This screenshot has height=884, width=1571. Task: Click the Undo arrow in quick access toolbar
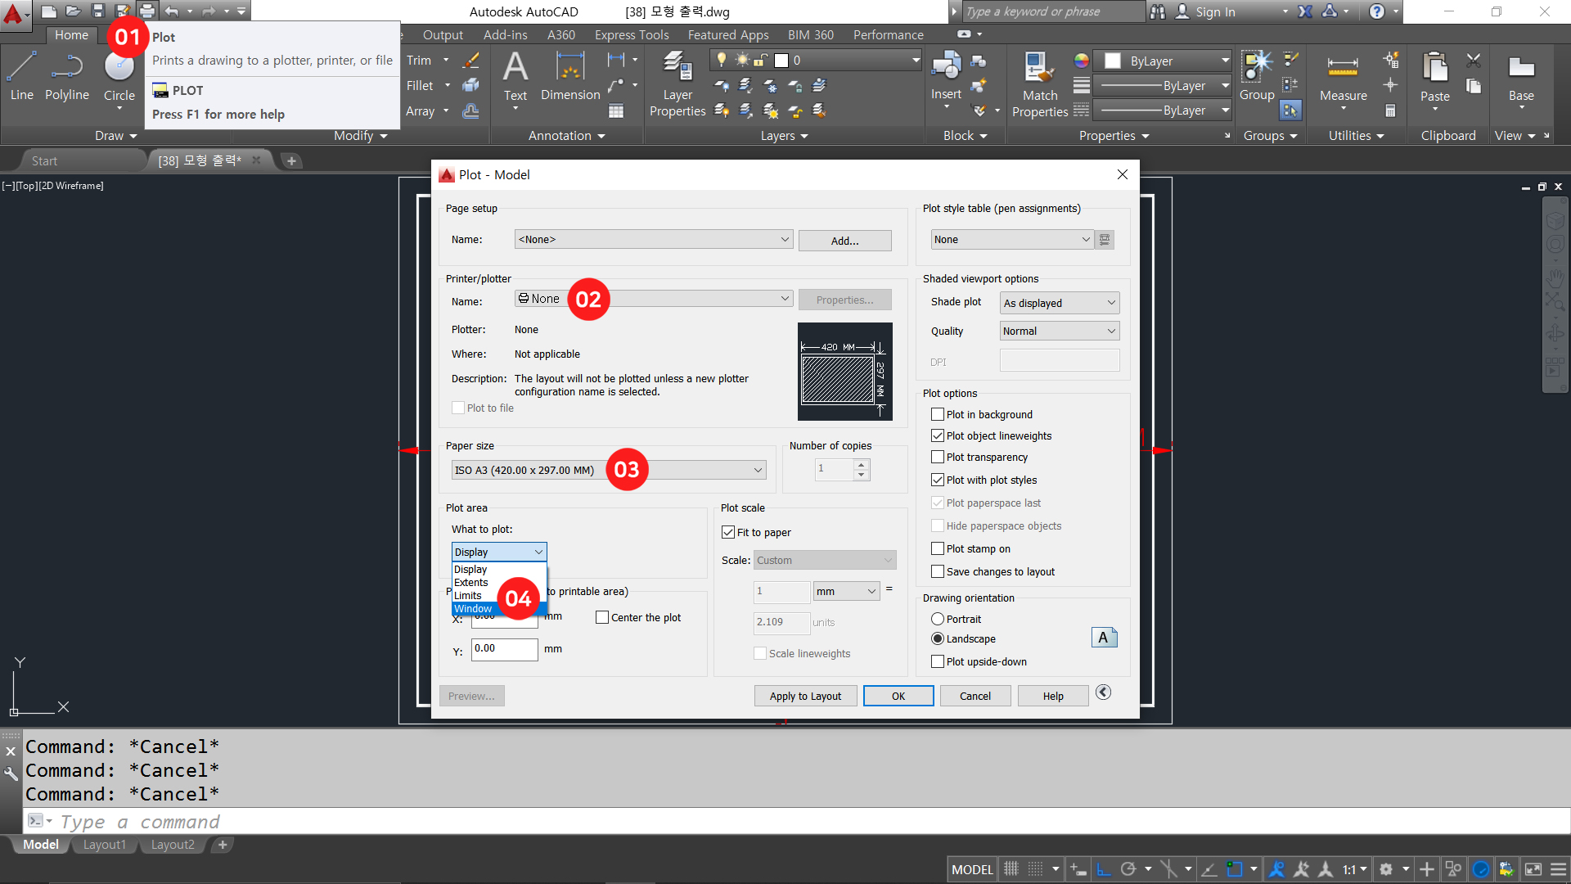click(171, 11)
